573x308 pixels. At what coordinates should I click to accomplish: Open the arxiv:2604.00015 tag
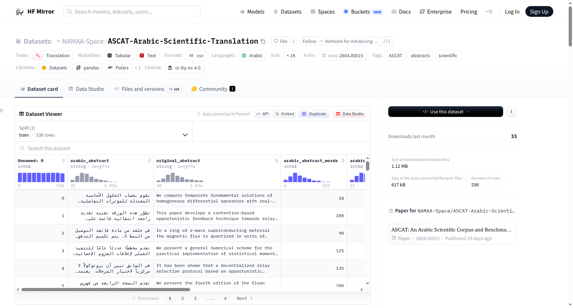(x=342, y=55)
